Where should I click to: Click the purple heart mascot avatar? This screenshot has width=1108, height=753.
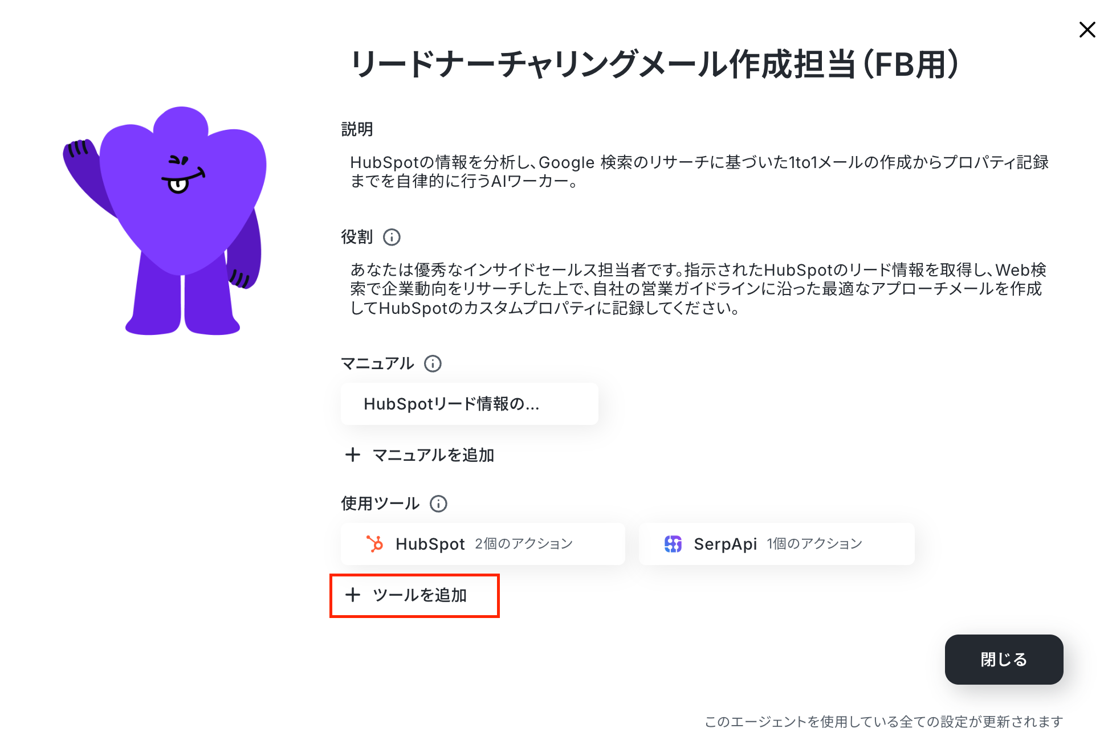click(166, 221)
